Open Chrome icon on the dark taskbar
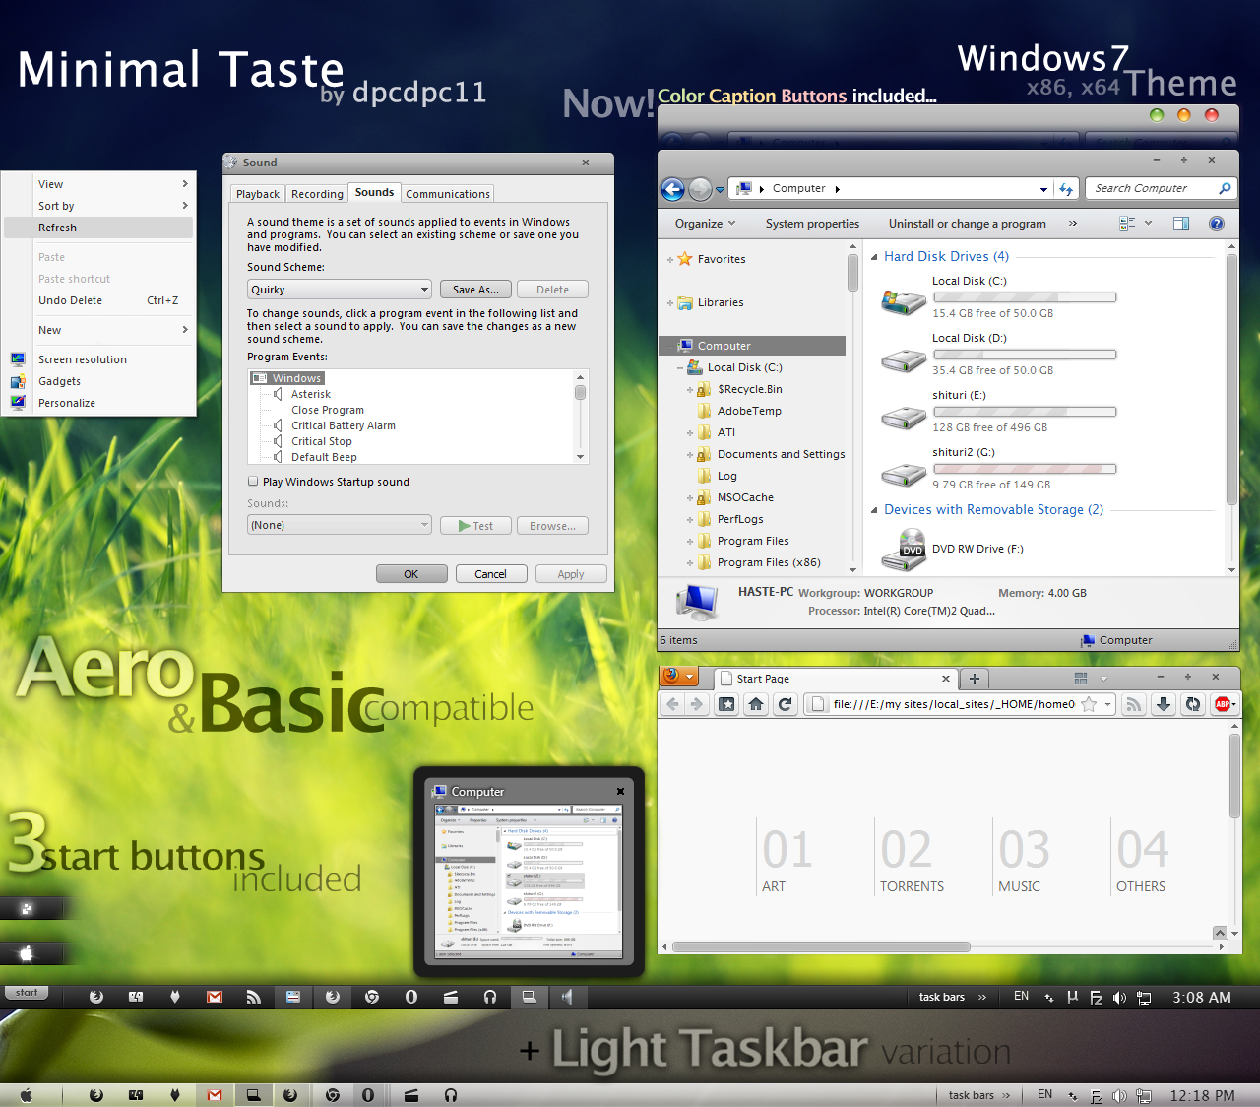The width and height of the screenshot is (1260, 1107). 372,997
